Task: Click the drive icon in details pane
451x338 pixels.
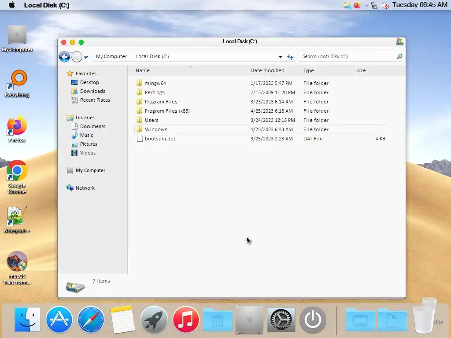Action: (x=75, y=287)
